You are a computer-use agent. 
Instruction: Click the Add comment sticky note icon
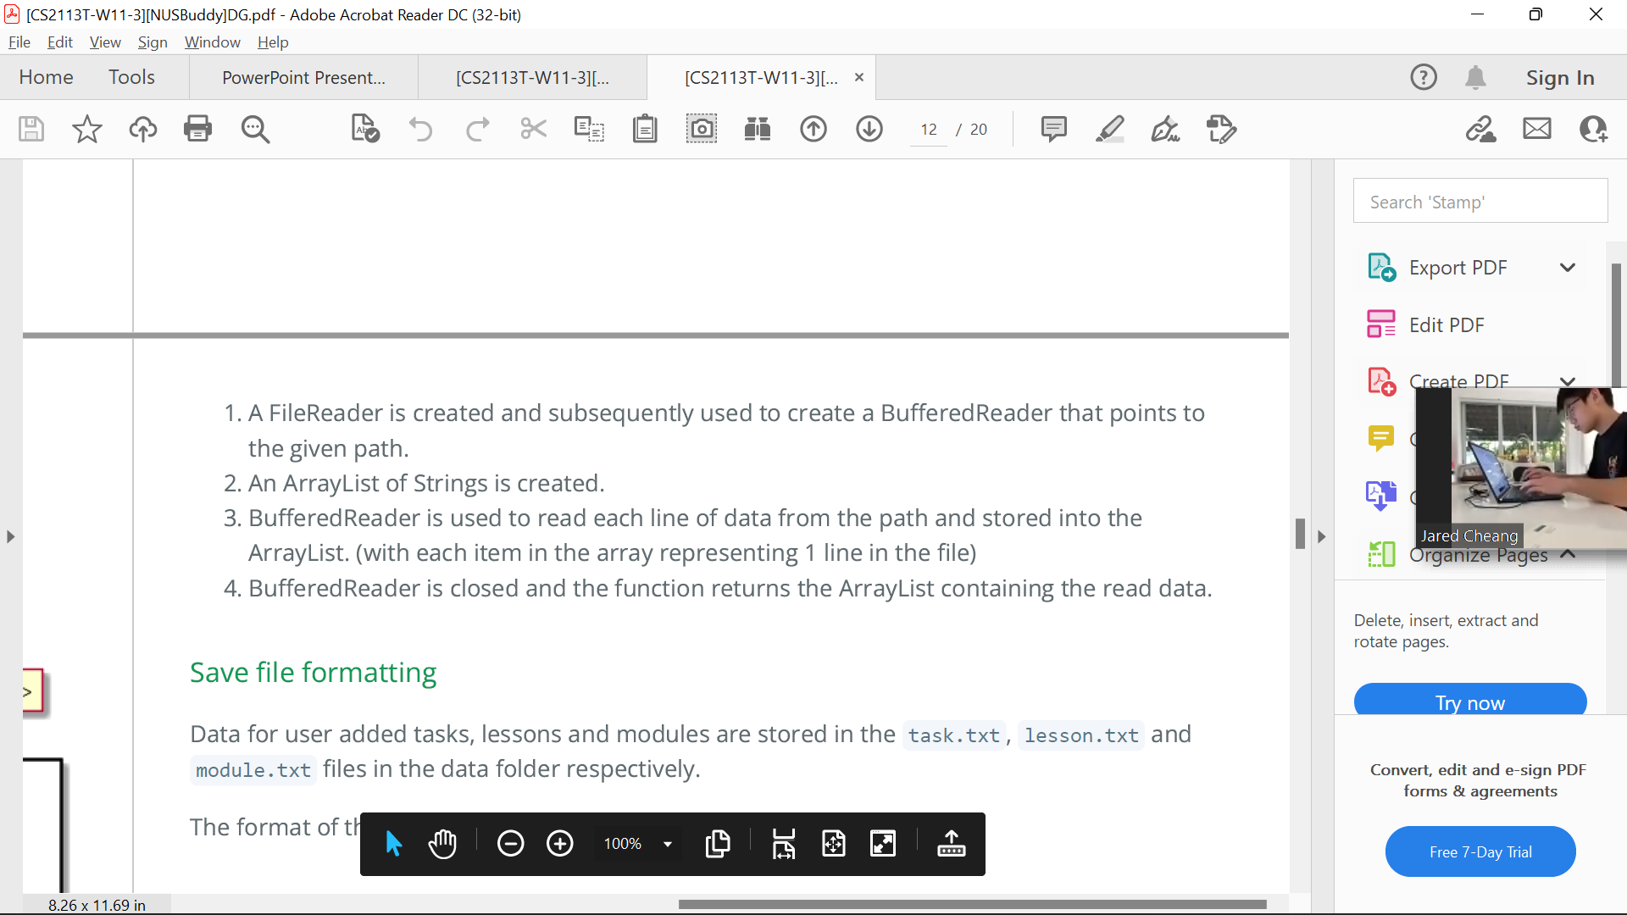tap(1053, 129)
